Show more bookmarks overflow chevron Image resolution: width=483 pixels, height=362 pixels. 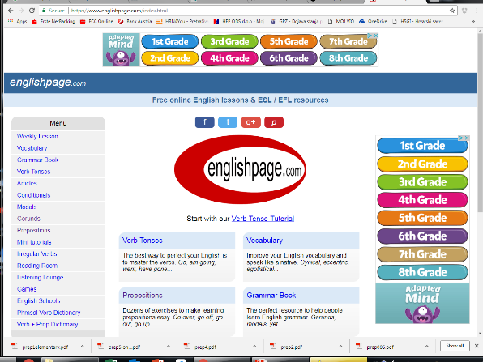click(472, 21)
